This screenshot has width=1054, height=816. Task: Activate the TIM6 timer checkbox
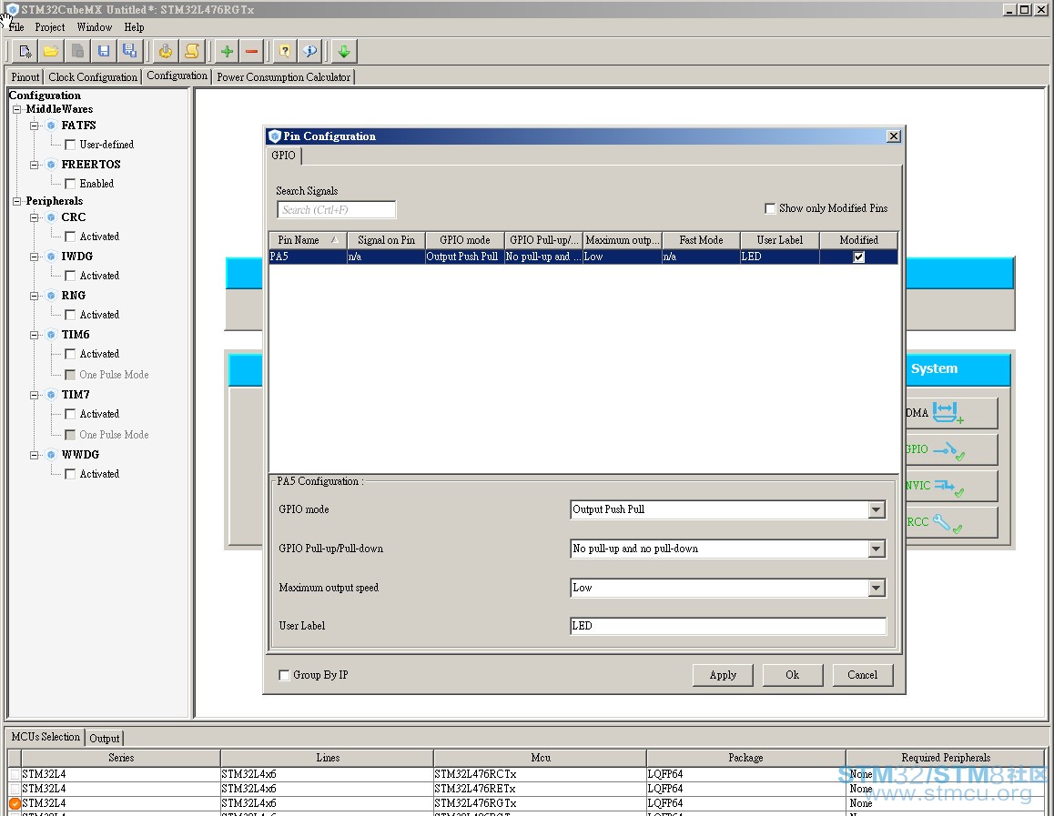pyautogui.click(x=70, y=354)
